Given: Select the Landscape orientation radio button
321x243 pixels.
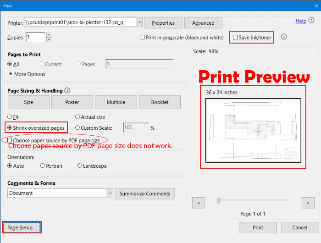Looking at the screenshot, I should [79, 166].
